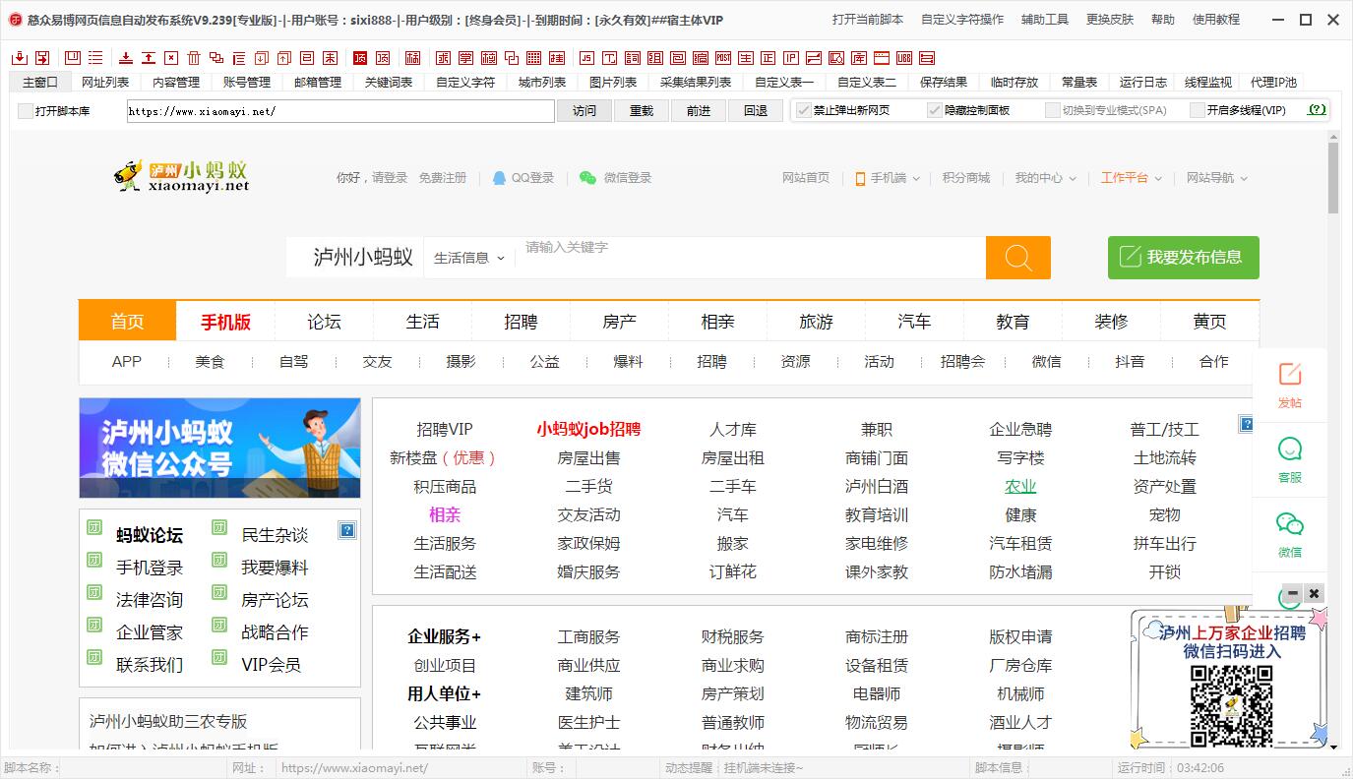Open the 生活信息 search category dropdown
The image size is (1353, 779).
click(x=469, y=258)
